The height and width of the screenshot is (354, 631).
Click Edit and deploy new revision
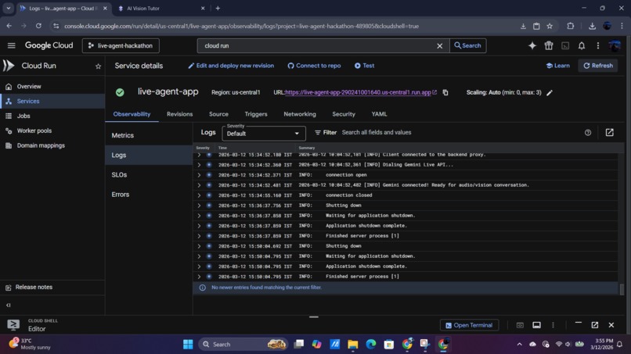231,66
